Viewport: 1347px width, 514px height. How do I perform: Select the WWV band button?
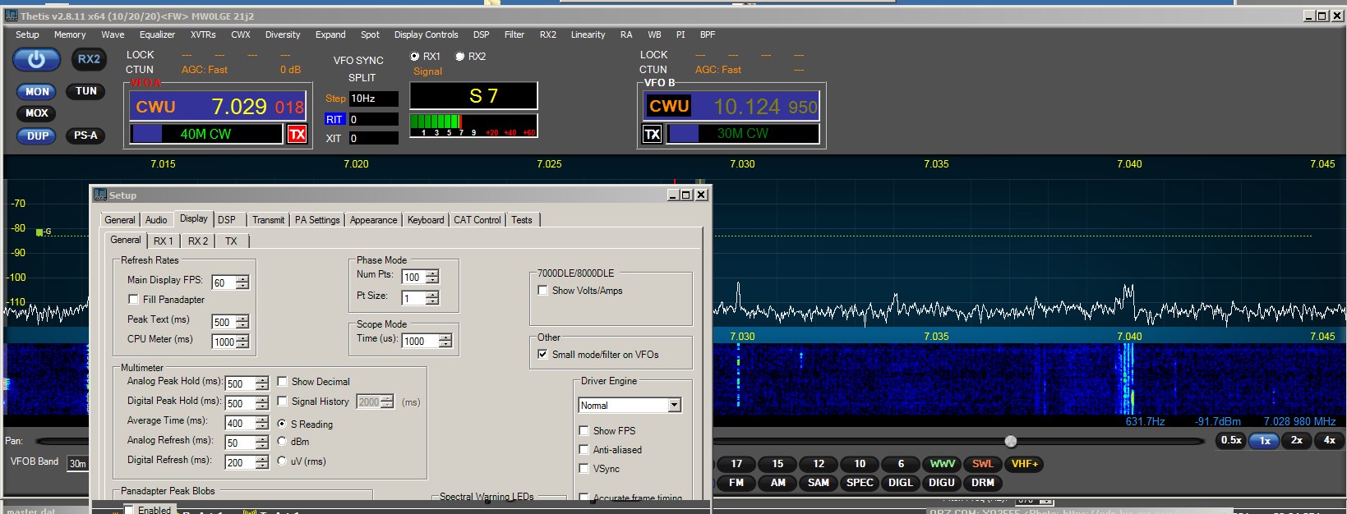coord(942,464)
